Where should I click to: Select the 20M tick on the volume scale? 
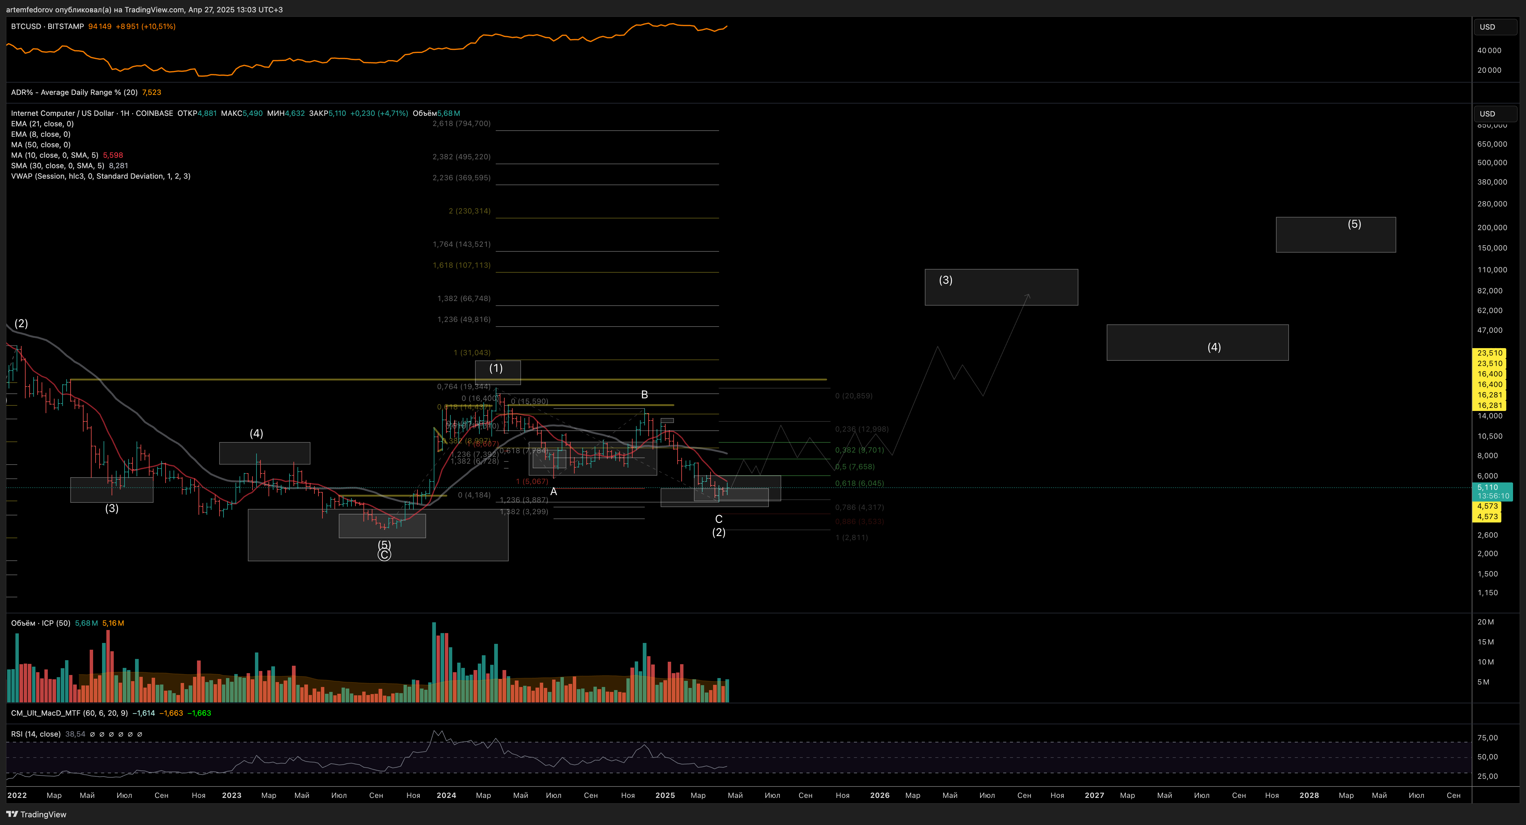click(1486, 621)
